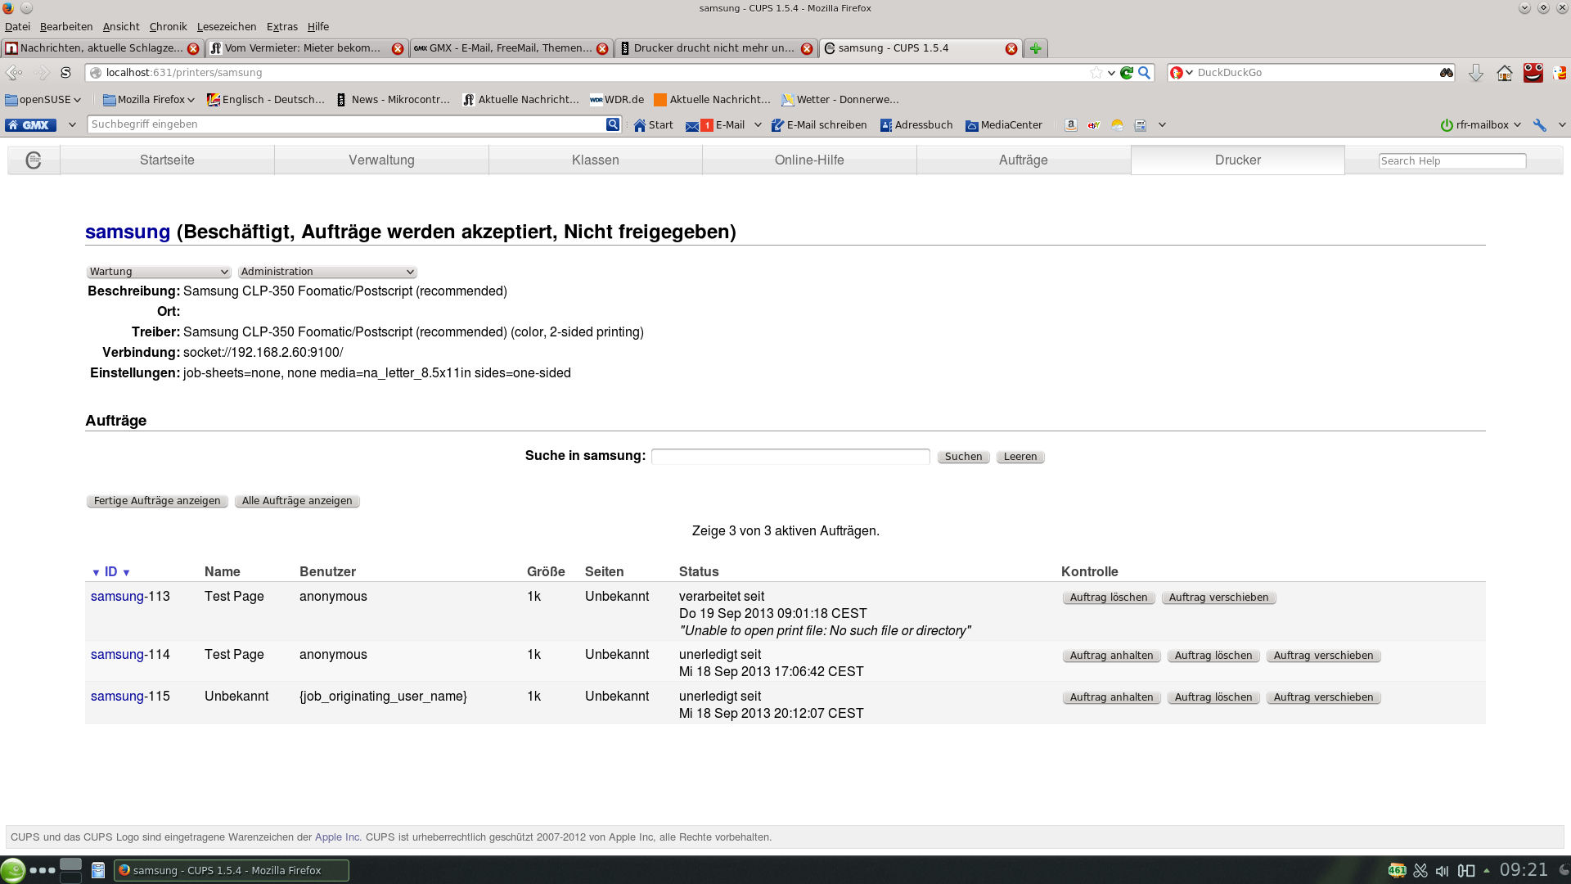The height and width of the screenshot is (884, 1571).
Task: Click the CUPS logo home icon
Action: pos(34,160)
